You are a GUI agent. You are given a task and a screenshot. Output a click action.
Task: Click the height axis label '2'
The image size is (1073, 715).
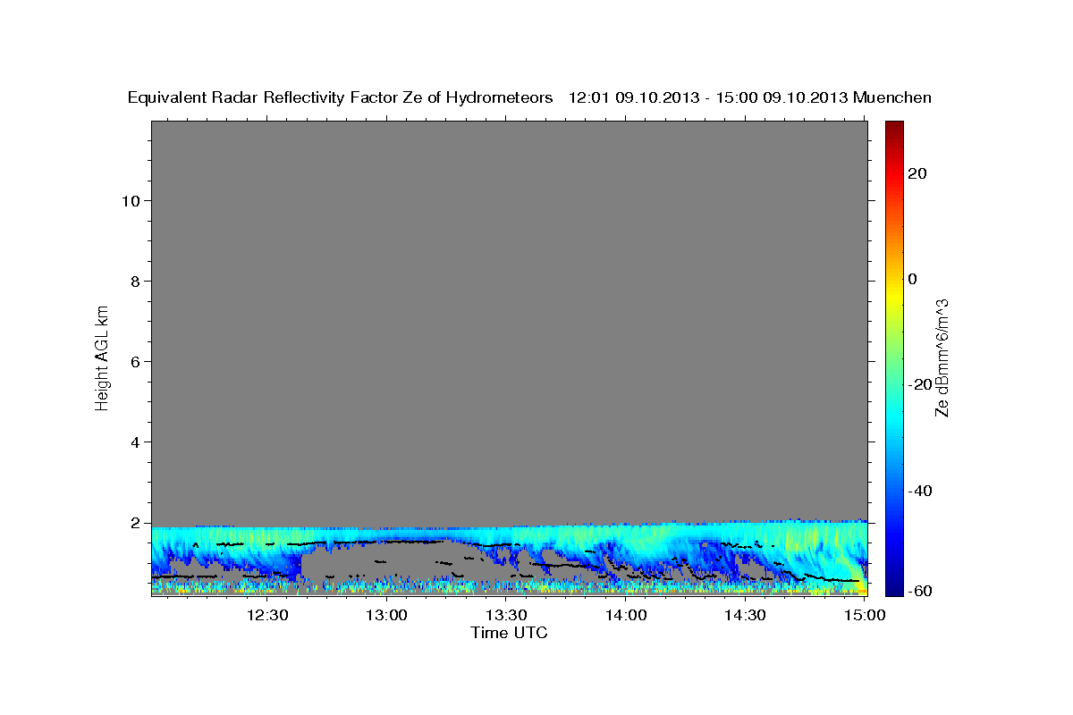134,523
